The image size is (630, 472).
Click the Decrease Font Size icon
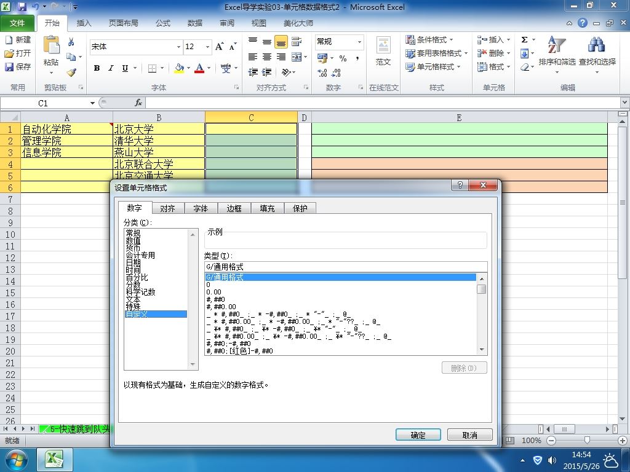point(233,47)
